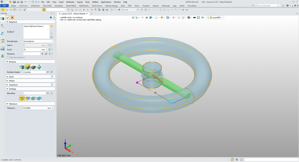Screen dimensions: 299x162
Task: Cancel the Extrude with the red X
Action: [12, 18]
